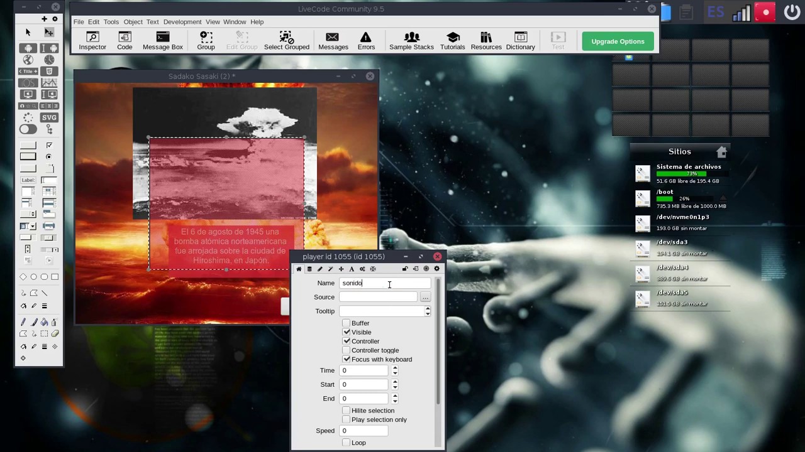Select the SVG tool in tools palette

click(49, 117)
